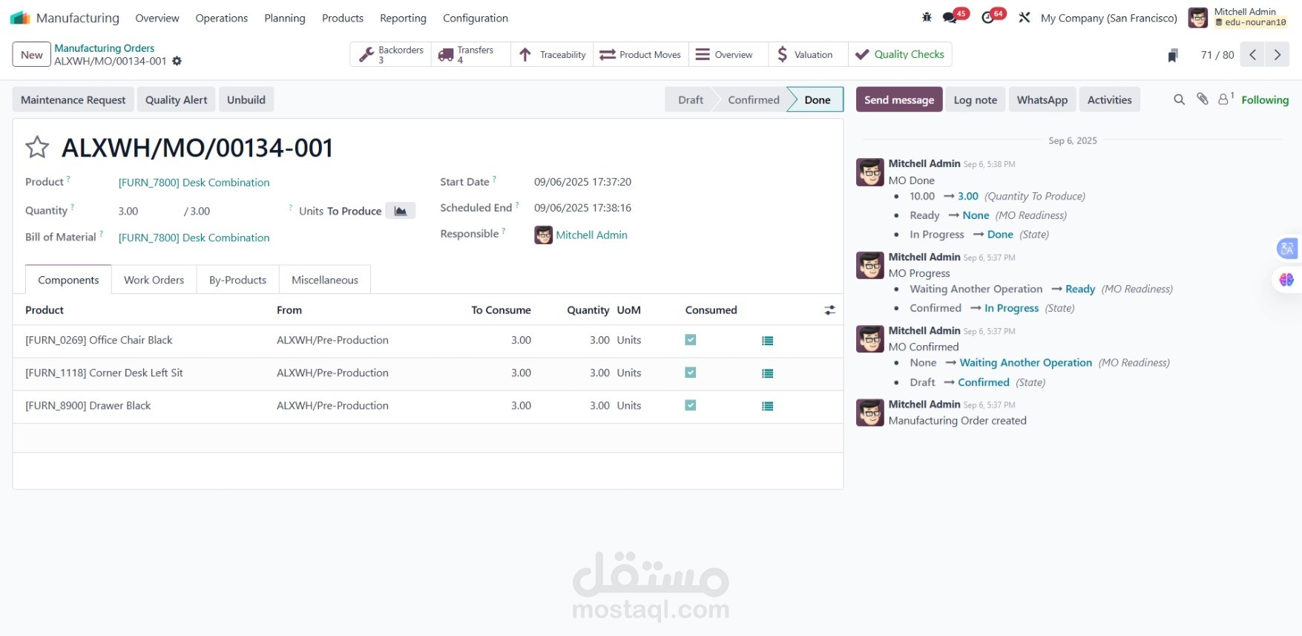Click the Activities button
This screenshot has height=636, width=1302.
click(x=1110, y=100)
